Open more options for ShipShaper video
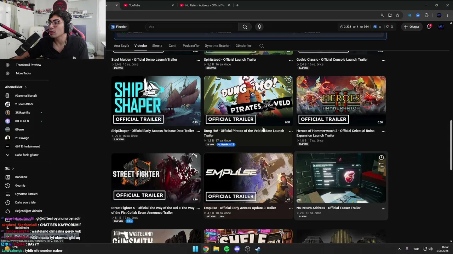 point(198,131)
